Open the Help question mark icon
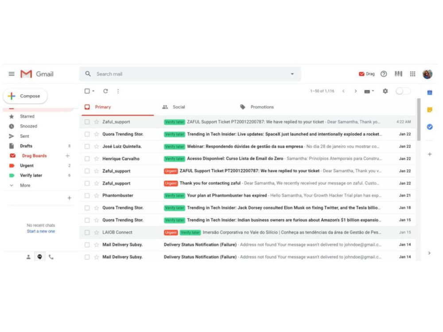The height and width of the screenshot is (332, 443). point(384,74)
